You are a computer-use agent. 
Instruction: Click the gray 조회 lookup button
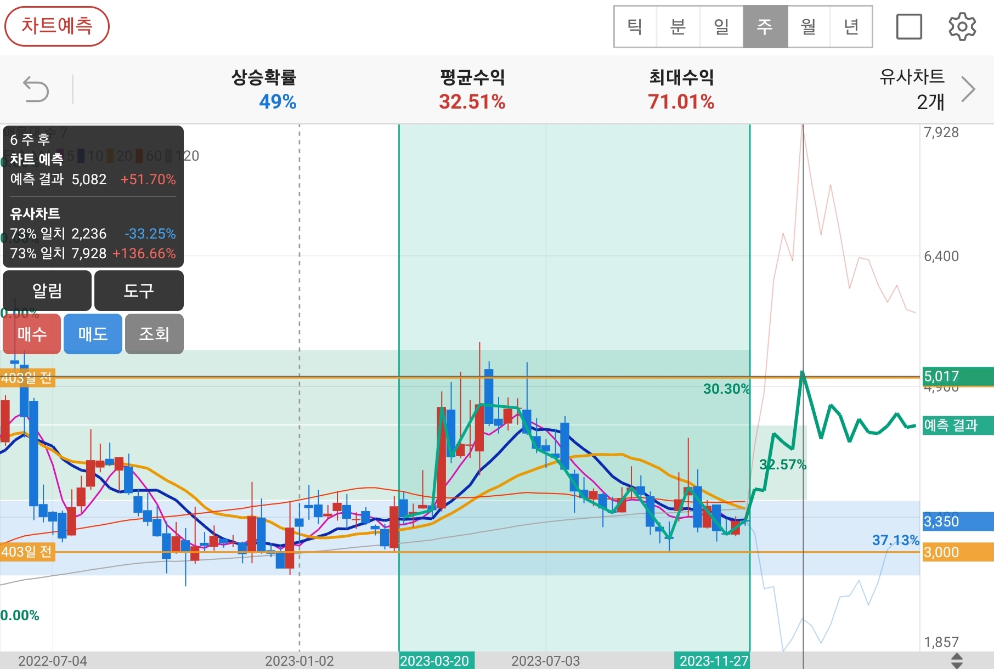tap(154, 334)
